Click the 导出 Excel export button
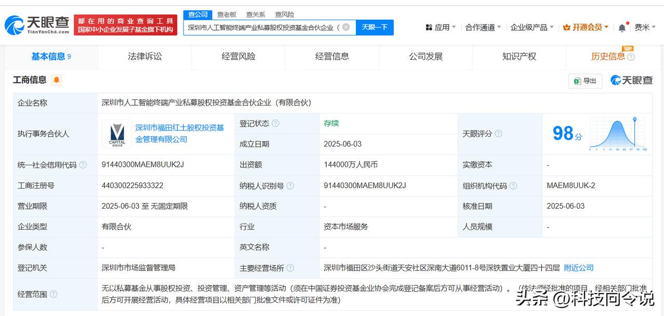Viewport: 664px width, 316px height. click(x=585, y=81)
